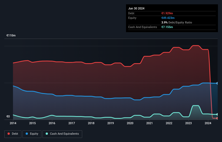
Task: Click the blue Equity legend dot
Action: click(27, 134)
